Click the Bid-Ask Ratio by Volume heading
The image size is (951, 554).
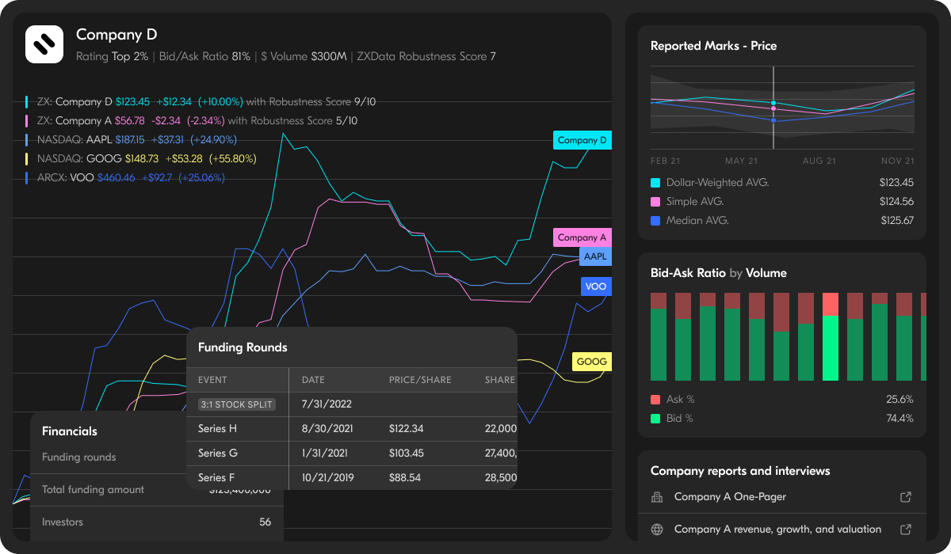(719, 273)
